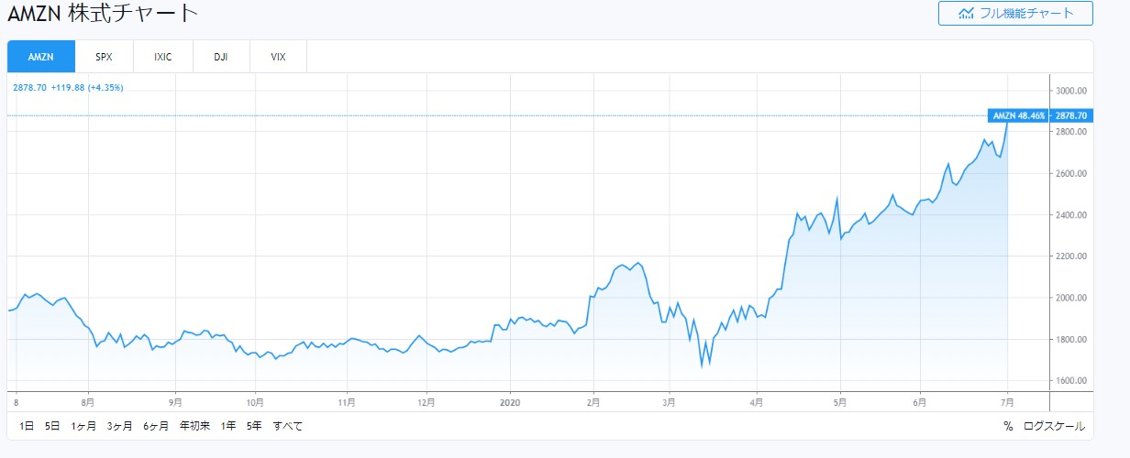Click the 3月 label on time axis
This screenshot has width=1130, height=458.
pos(670,401)
